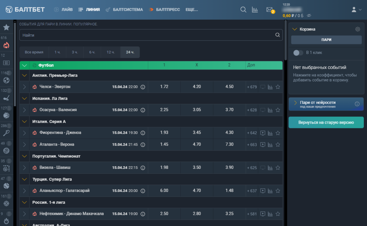Enable the В 1 клик switch
Viewport: 367px width, 226px height.
coord(298,53)
